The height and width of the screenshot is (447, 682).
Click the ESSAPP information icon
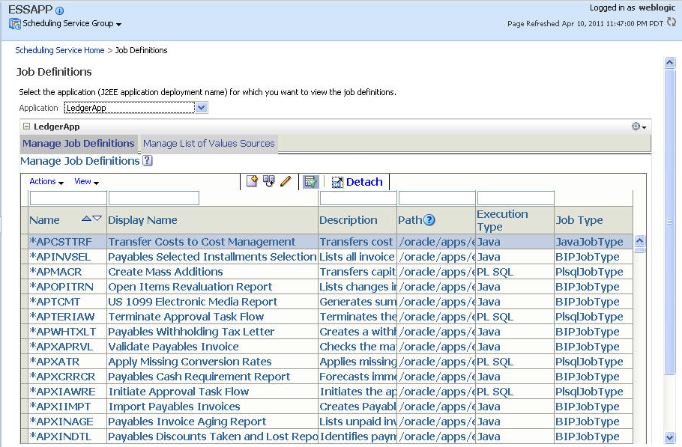coord(60,10)
